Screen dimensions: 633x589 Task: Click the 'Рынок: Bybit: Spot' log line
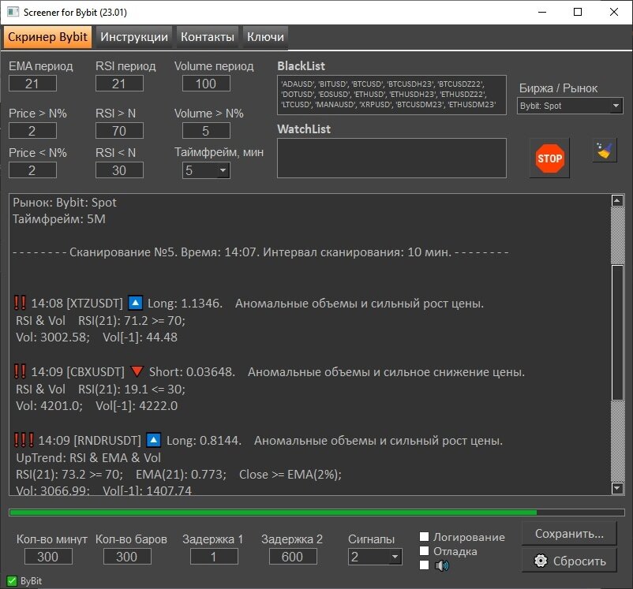pos(65,203)
